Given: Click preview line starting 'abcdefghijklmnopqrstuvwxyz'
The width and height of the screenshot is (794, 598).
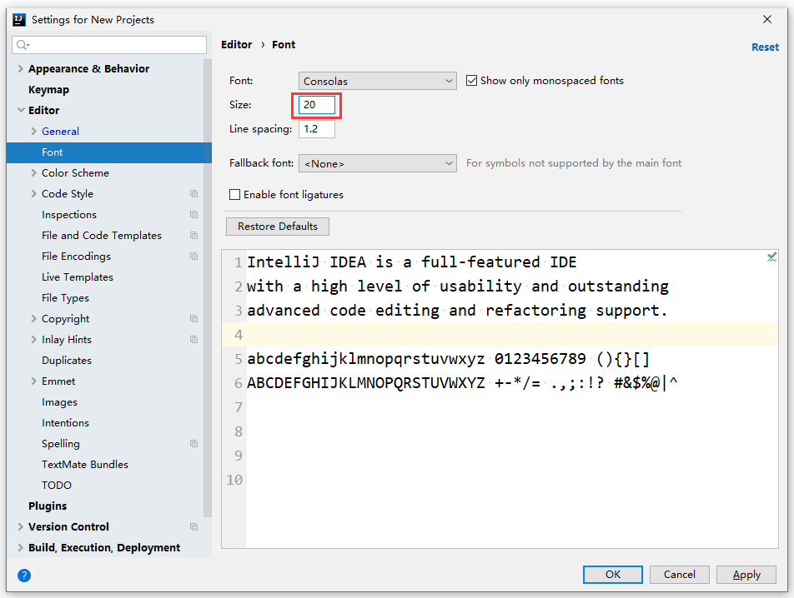Looking at the screenshot, I should pos(448,359).
